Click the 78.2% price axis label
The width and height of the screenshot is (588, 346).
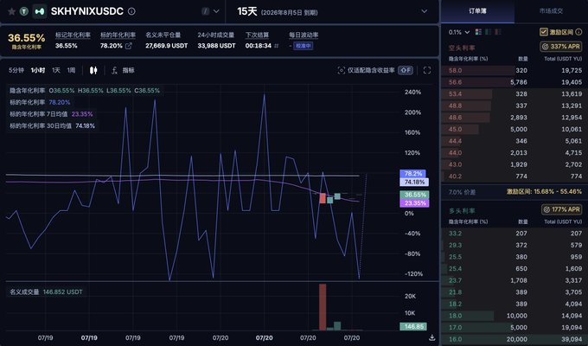[x=412, y=173]
